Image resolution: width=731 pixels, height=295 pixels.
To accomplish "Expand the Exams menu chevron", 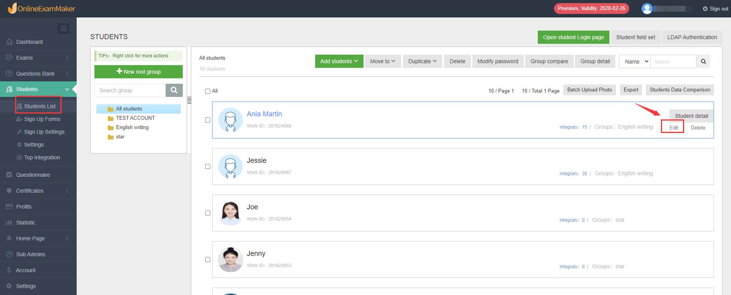I will [67, 58].
